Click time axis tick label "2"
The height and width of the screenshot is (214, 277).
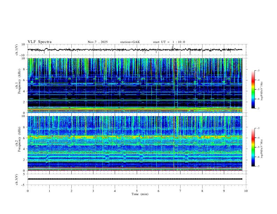click(71, 191)
